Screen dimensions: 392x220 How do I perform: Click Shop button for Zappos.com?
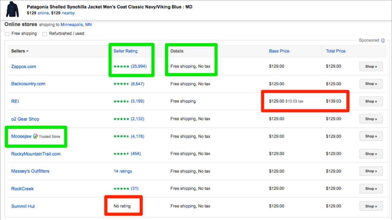(x=371, y=66)
